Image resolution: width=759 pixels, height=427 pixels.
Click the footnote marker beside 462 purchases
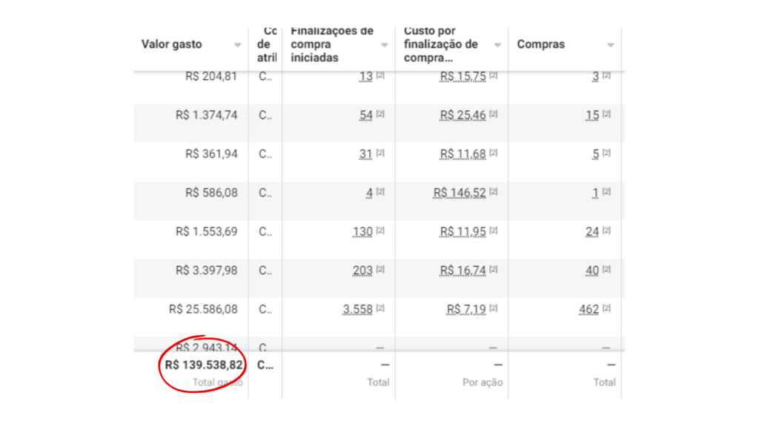tap(606, 308)
